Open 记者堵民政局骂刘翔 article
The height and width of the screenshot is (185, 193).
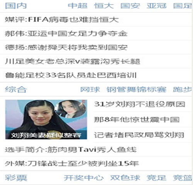click(139, 135)
